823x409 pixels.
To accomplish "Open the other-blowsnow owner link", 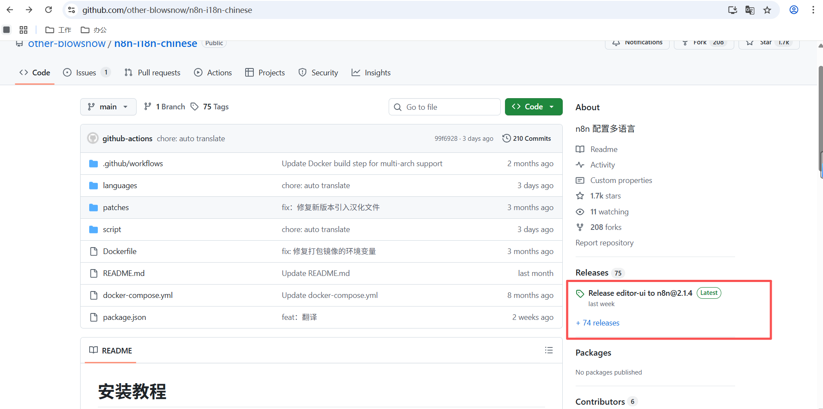I will tap(67, 43).
